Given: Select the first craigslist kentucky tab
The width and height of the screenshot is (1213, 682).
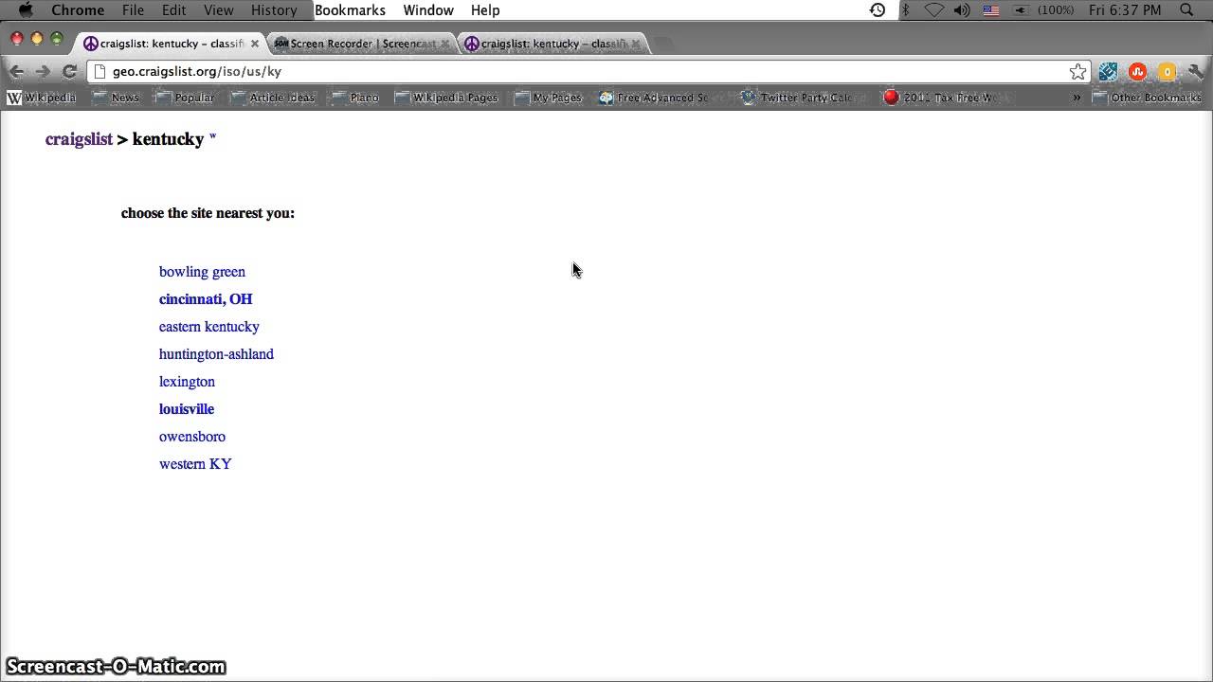Looking at the screenshot, I should (x=171, y=44).
